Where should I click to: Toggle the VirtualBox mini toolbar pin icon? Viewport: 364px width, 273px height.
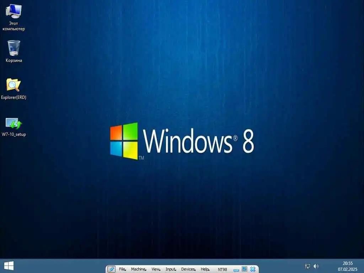111,269
